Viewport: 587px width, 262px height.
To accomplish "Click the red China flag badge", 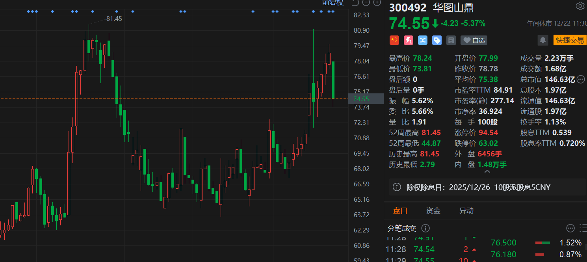I will point(394,40).
